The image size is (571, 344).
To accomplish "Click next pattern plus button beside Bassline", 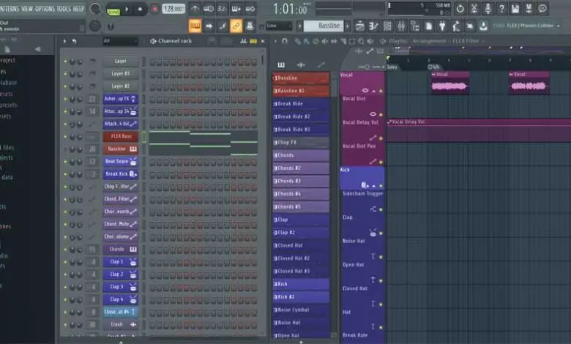I will (x=348, y=26).
